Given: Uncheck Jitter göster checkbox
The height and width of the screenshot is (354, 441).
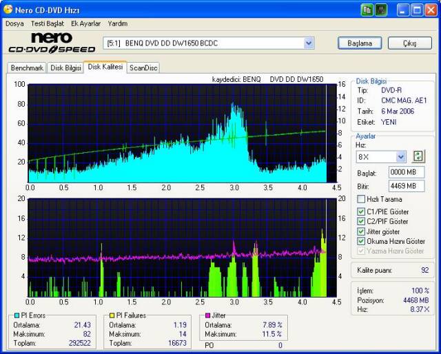Looking at the screenshot, I should [x=361, y=231].
